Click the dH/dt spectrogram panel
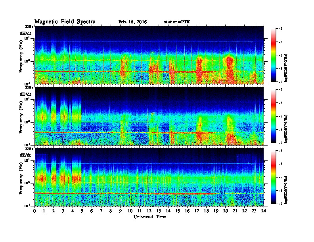This screenshot has width=314, height=242. coord(149,55)
